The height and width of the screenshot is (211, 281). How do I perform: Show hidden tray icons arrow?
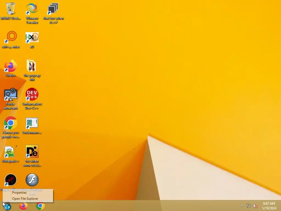(242, 206)
